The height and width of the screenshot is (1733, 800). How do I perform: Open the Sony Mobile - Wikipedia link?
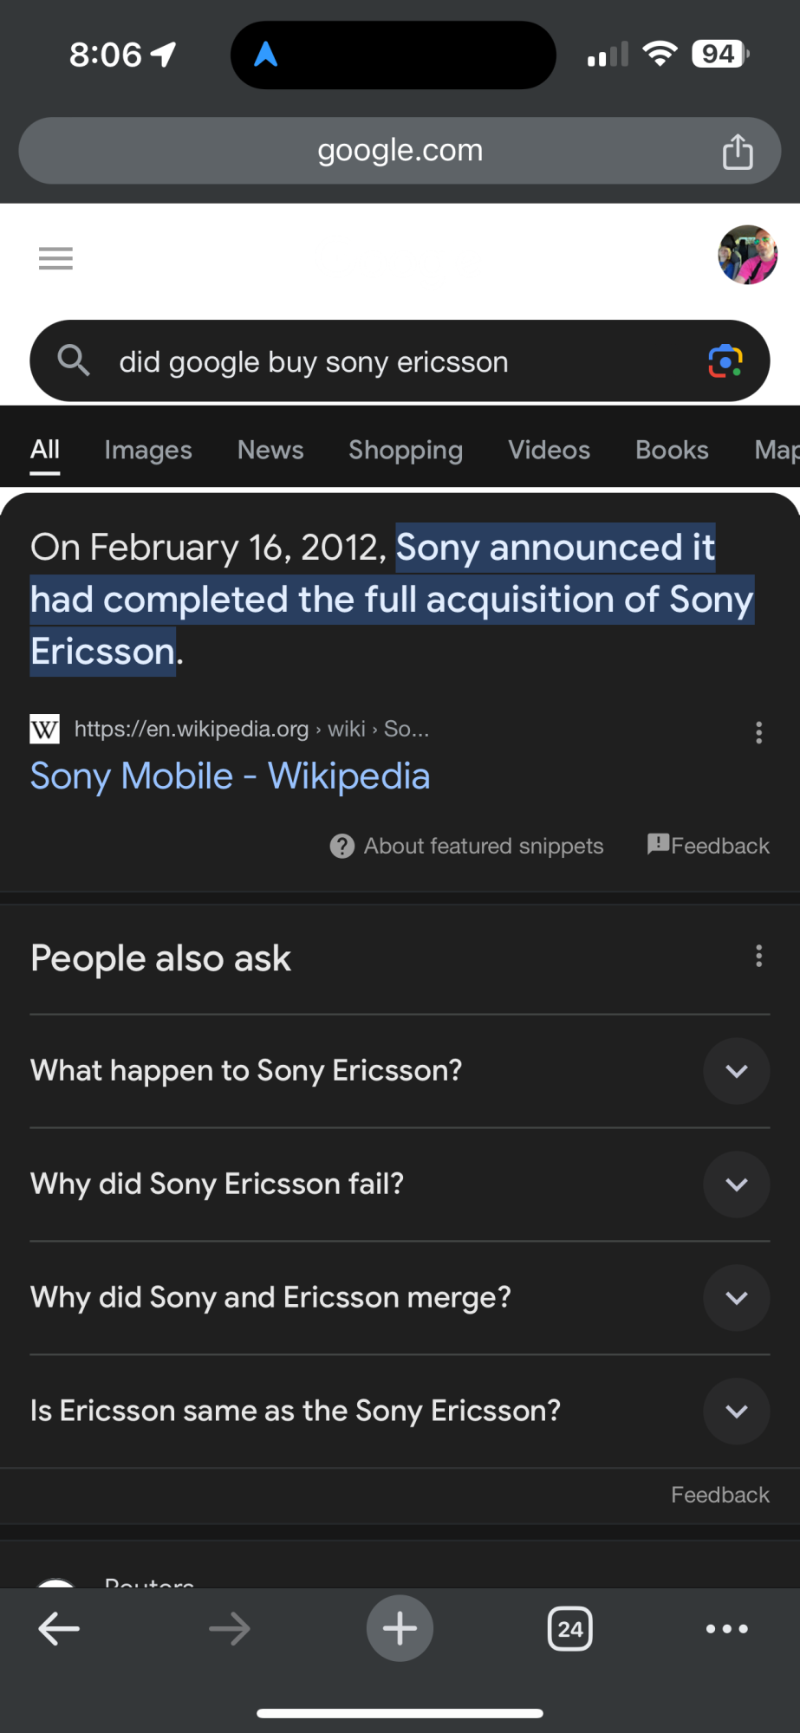coord(231,776)
